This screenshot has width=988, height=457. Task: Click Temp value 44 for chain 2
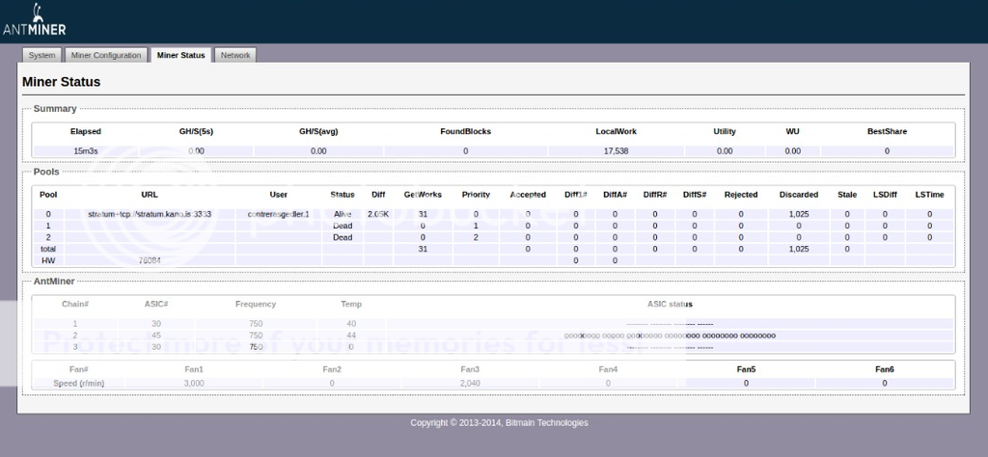coord(351,336)
